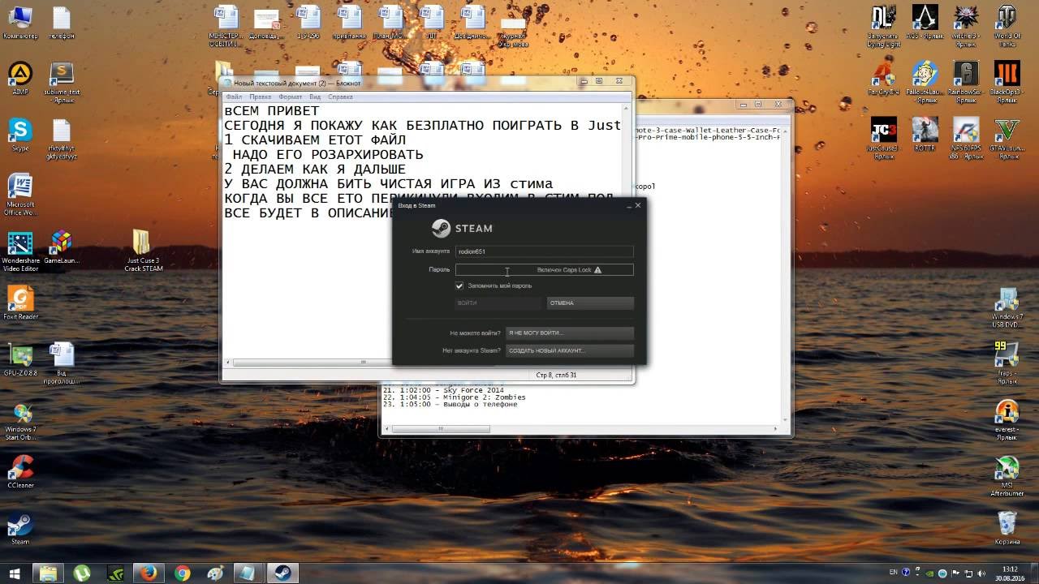Focus the Steam password (Пароль) field
Viewport: 1039px width, 584px height.
544,269
